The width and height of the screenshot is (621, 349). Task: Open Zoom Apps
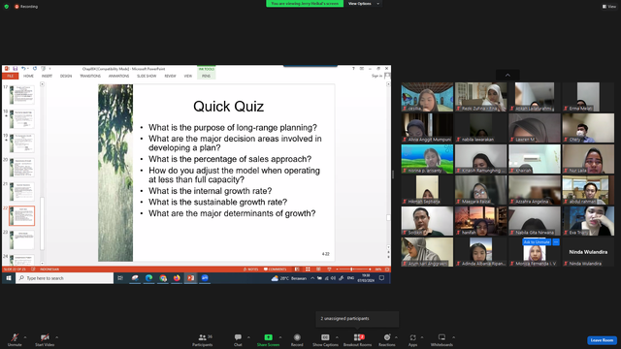click(412, 339)
